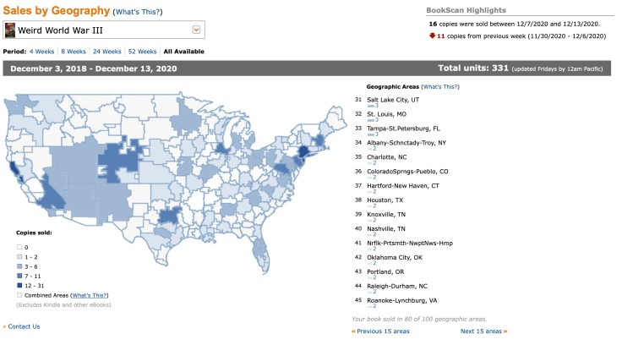The width and height of the screenshot is (622, 345).
Task: Click the Salt Lake City, UT entry
Action: tap(393, 99)
